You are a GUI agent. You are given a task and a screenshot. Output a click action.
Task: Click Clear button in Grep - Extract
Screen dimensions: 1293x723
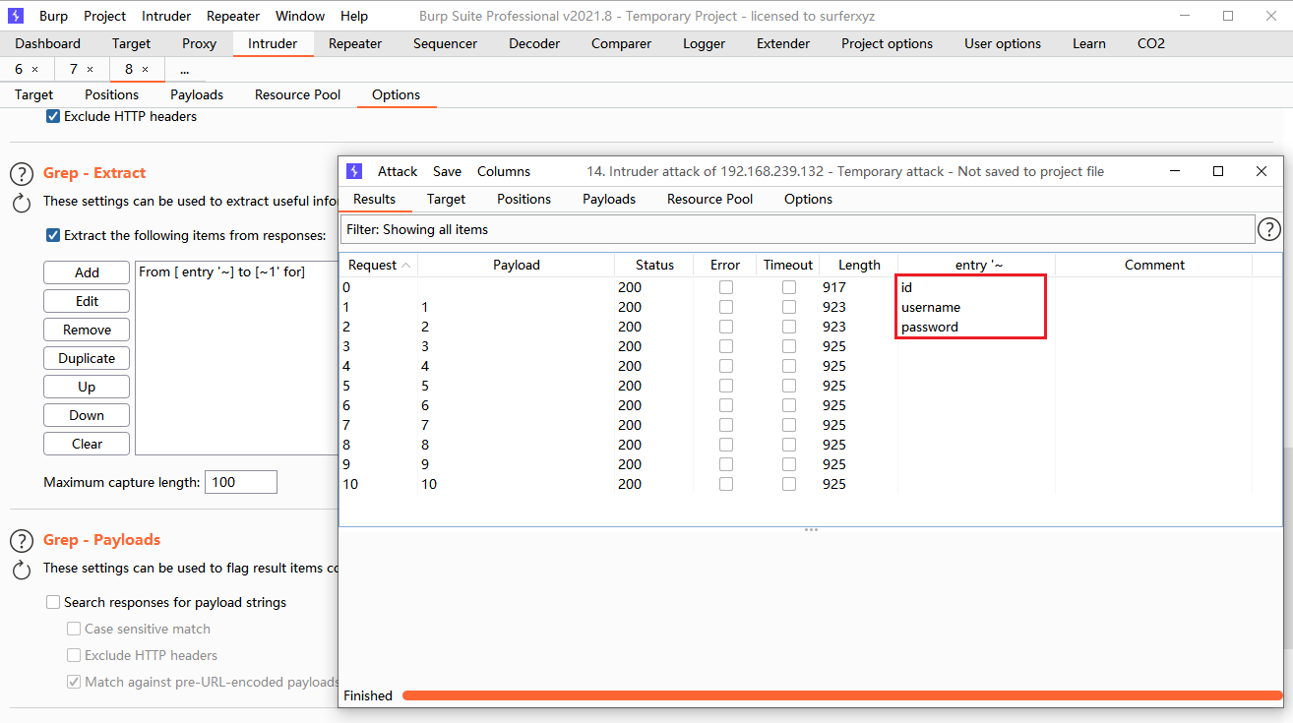tap(87, 444)
